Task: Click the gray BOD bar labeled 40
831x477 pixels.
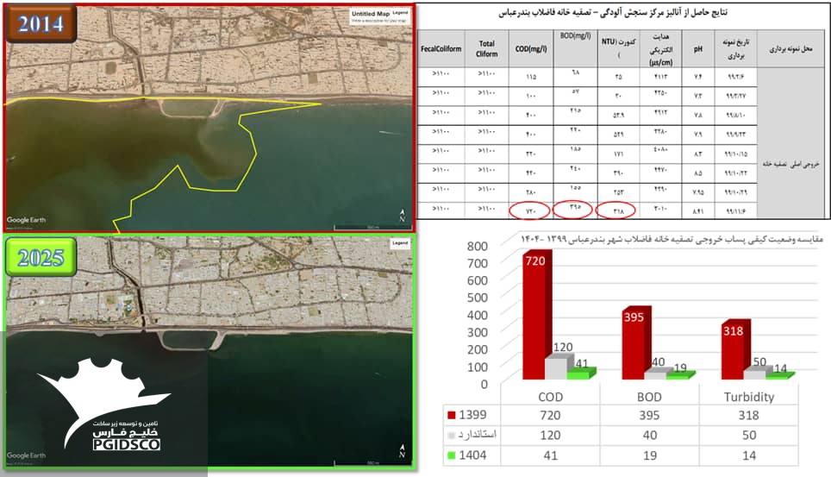Action: pos(657,373)
